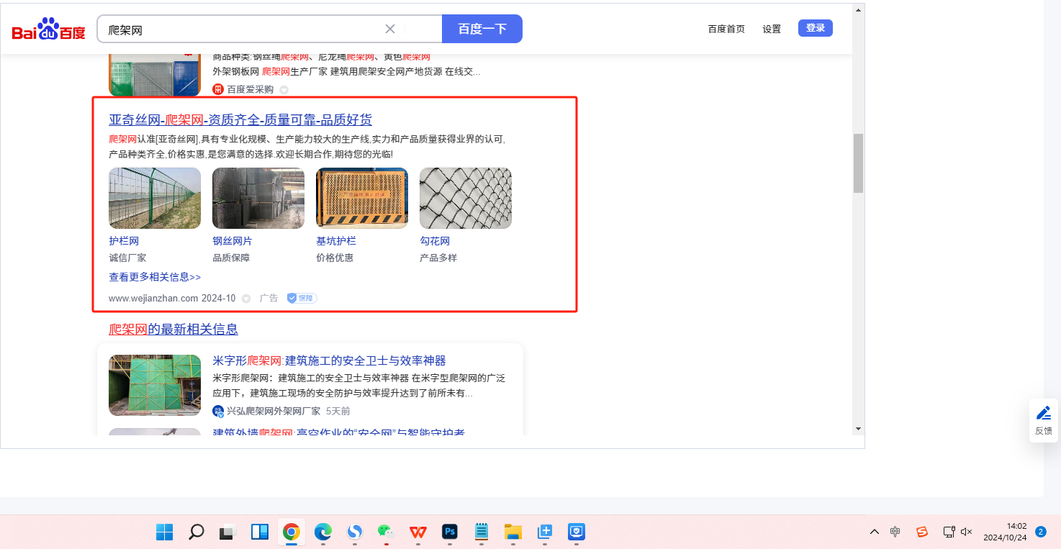The width and height of the screenshot is (1061, 549).
Task: Open 设置 in the top navigation
Action: [772, 29]
